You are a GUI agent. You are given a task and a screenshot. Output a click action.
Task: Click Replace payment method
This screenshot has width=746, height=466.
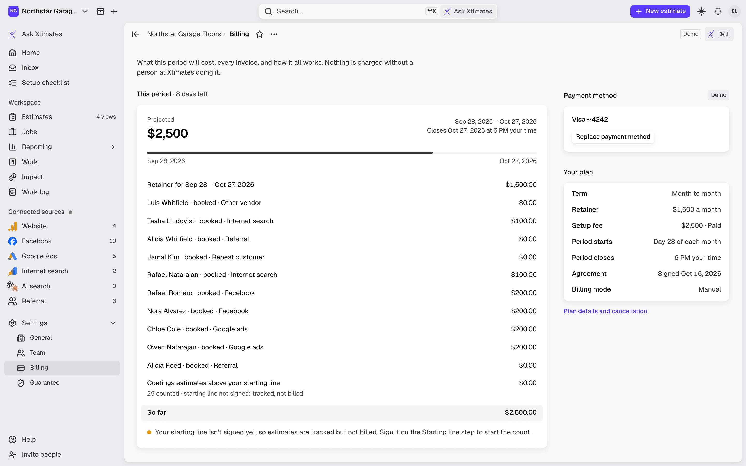tap(613, 137)
